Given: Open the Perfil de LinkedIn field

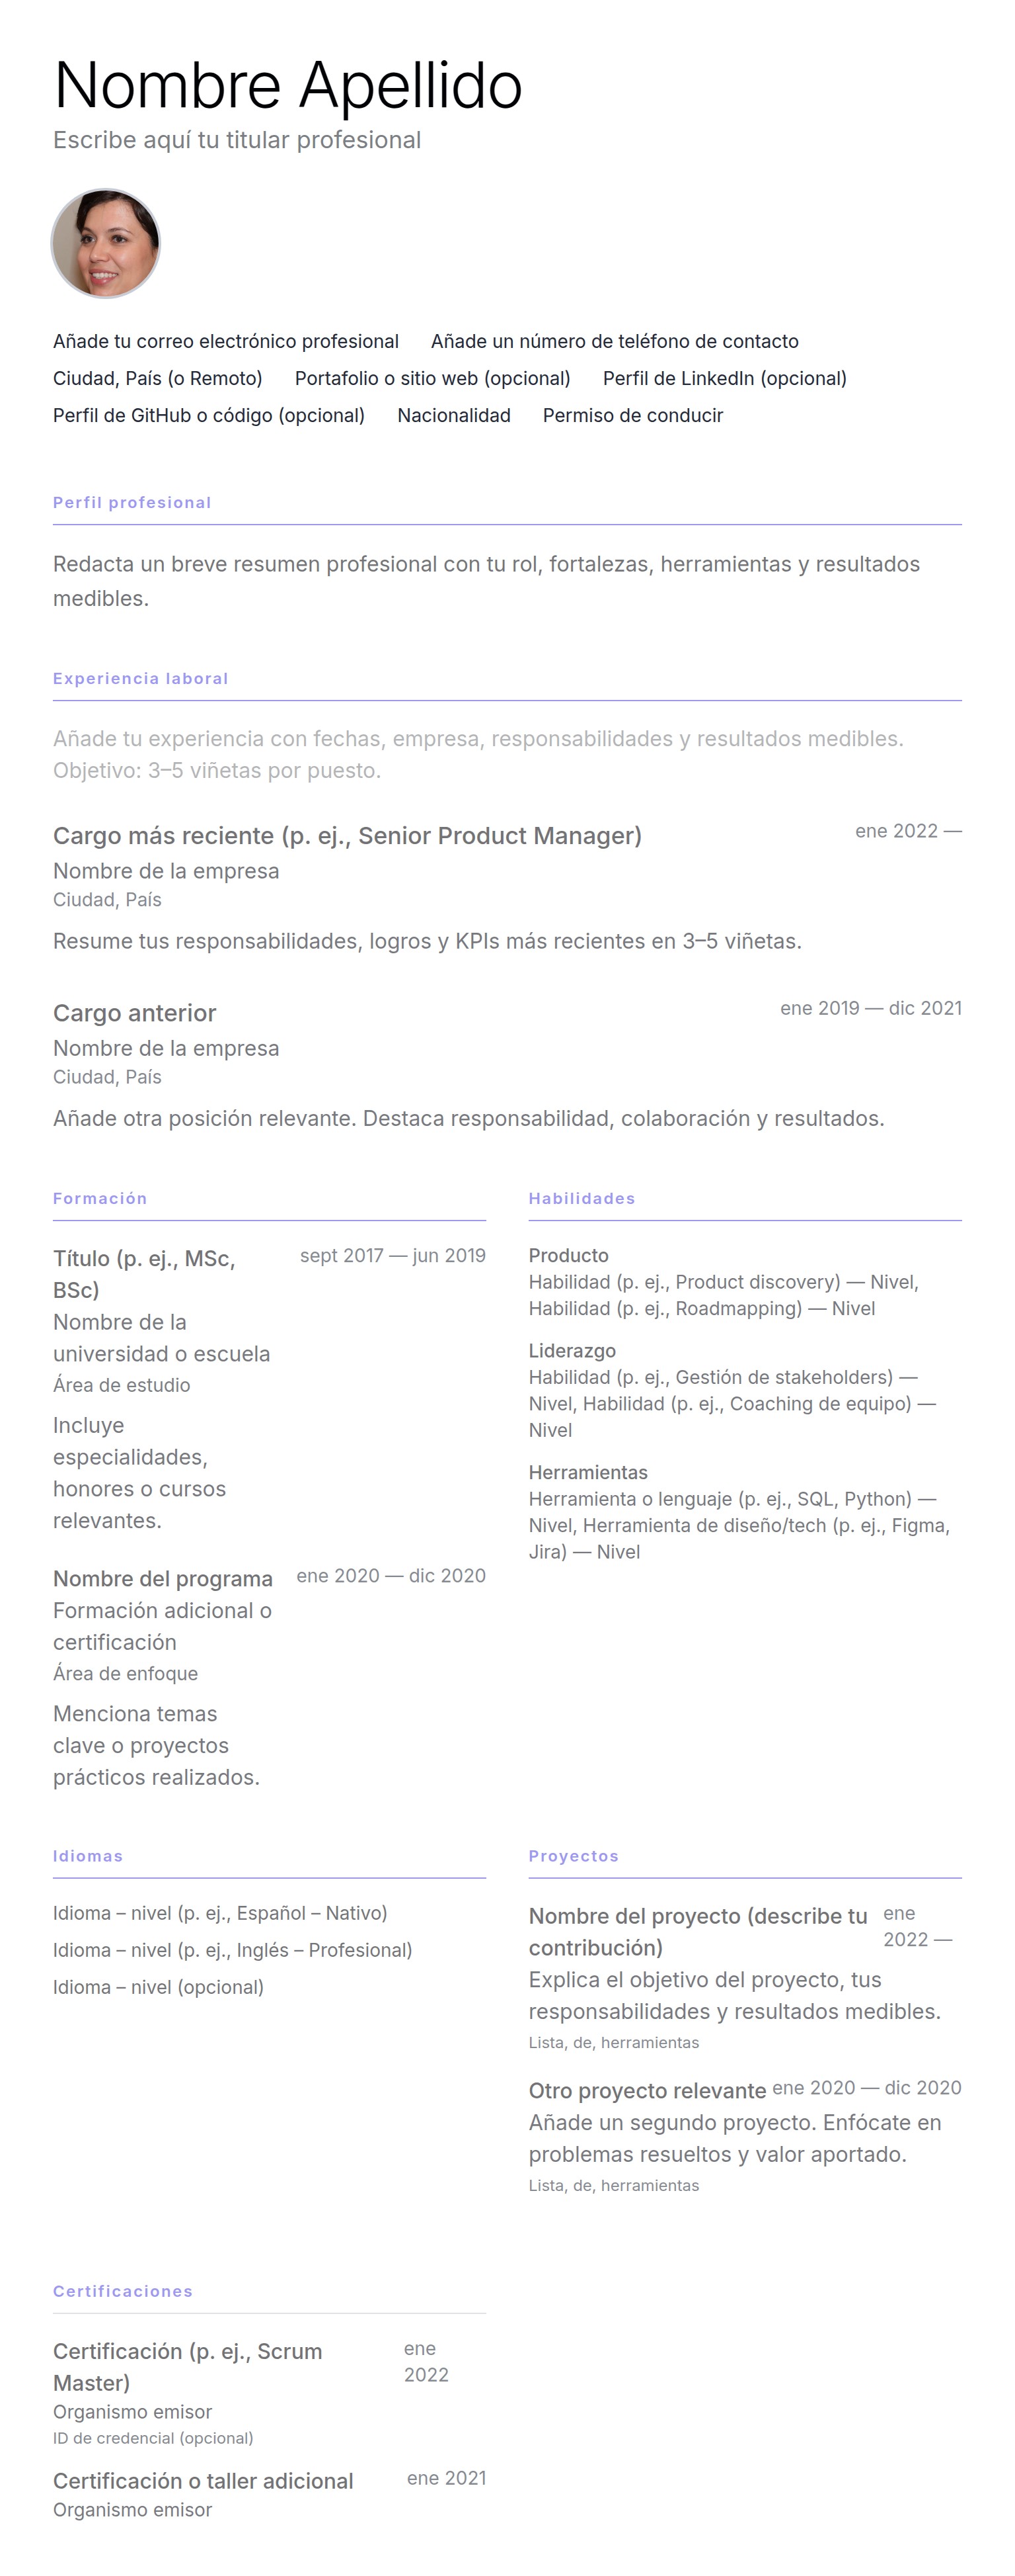Looking at the screenshot, I should (724, 379).
